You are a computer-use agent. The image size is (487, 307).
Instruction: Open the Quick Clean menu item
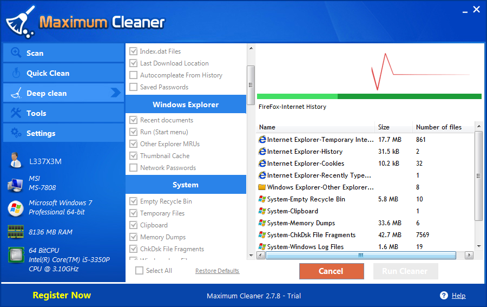64,73
